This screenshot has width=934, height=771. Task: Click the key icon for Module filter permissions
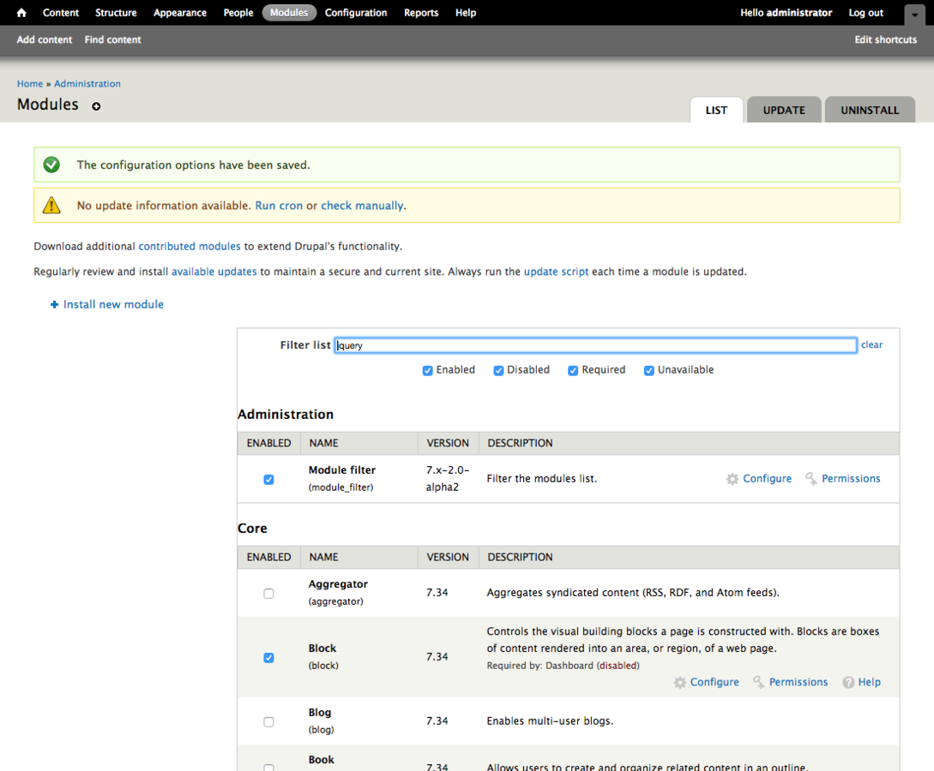coord(810,478)
